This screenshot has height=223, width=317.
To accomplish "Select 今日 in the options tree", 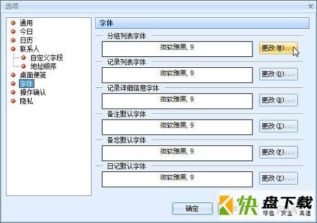I will tap(26, 32).
